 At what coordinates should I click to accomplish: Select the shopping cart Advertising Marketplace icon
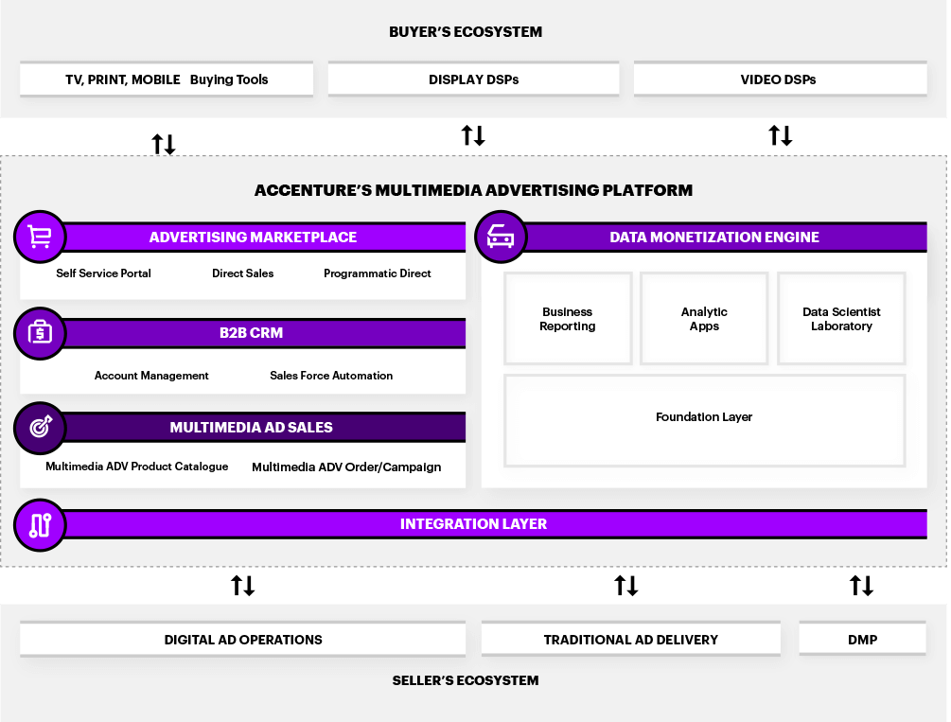click(39, 237)
